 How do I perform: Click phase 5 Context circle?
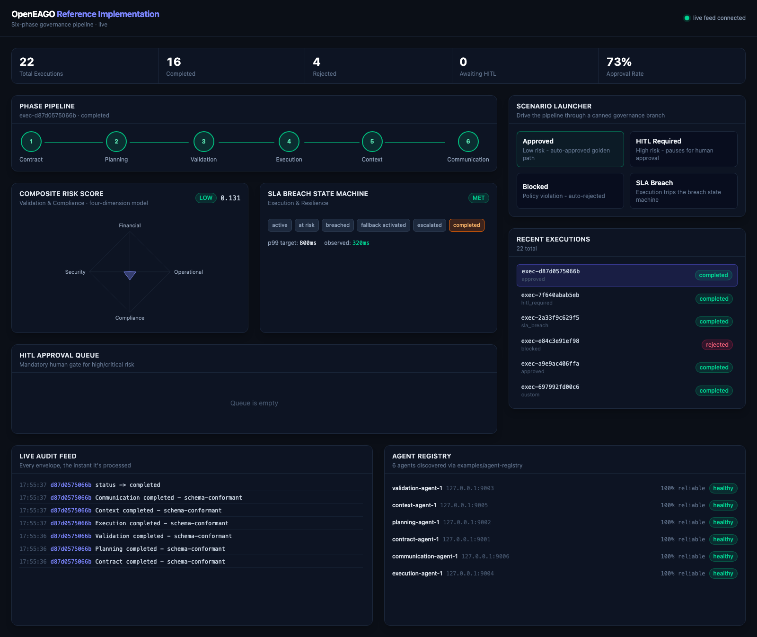tap(372, 142)
